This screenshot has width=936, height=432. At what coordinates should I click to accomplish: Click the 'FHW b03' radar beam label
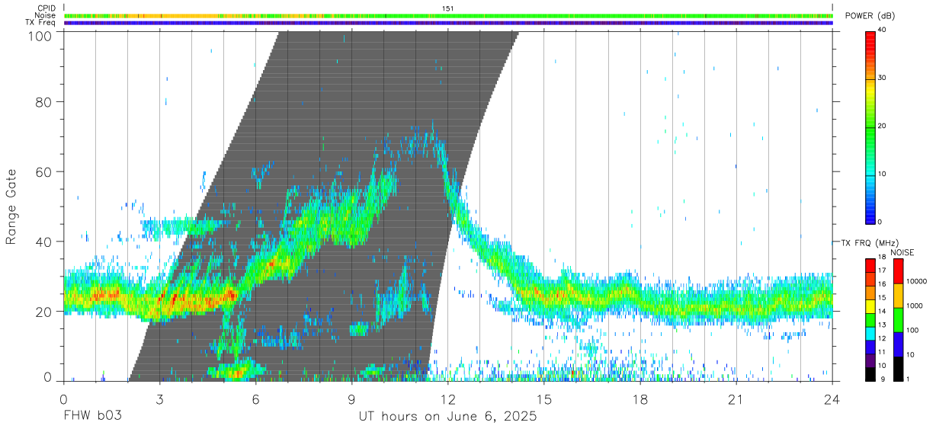tap(92, 417)
